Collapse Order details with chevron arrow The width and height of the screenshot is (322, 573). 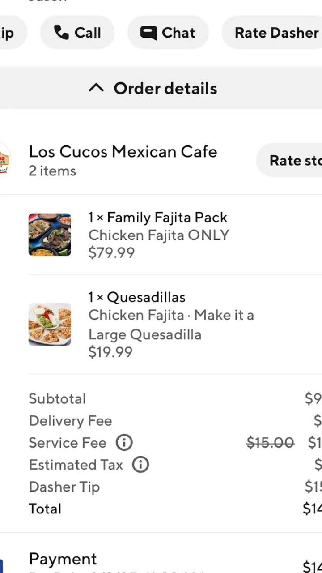[x=96, y=88]
